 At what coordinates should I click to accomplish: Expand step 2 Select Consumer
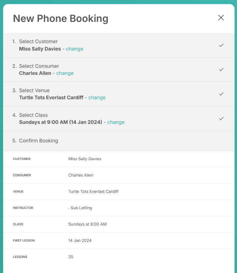[119, 70]
